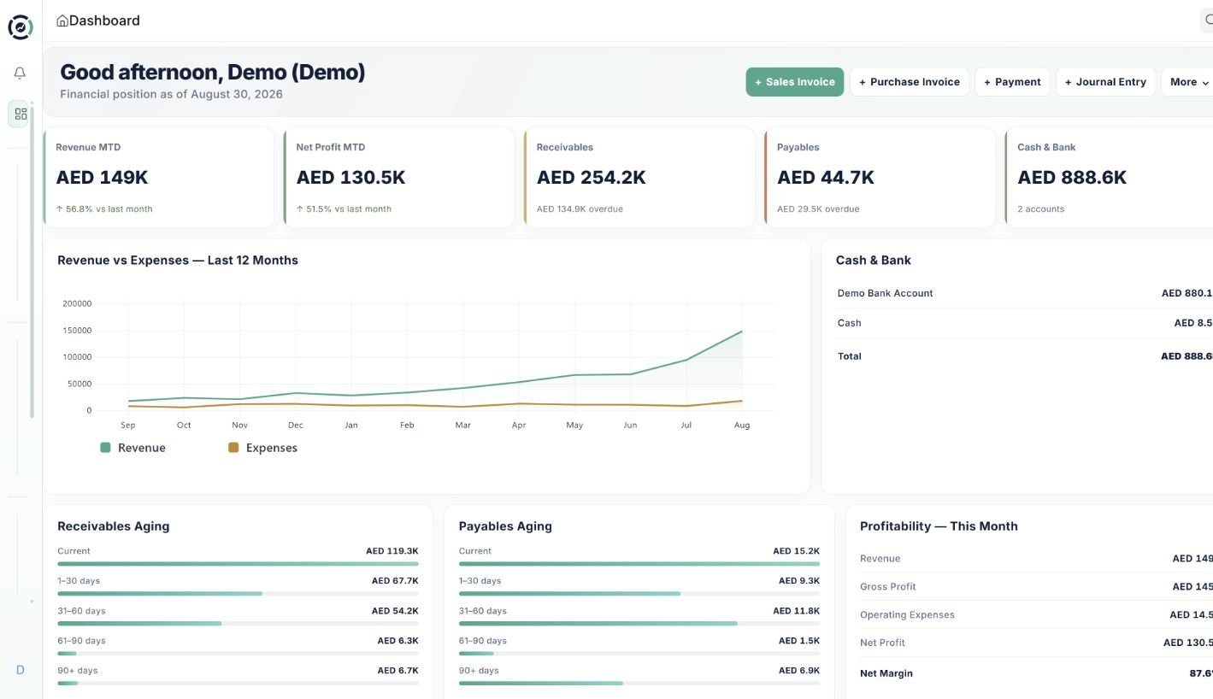Image resolution: width=1213 pixels, height=699 pixels.
Task: Click the Receivables Aging Current progress bar
Action: [x=238, y=564]
